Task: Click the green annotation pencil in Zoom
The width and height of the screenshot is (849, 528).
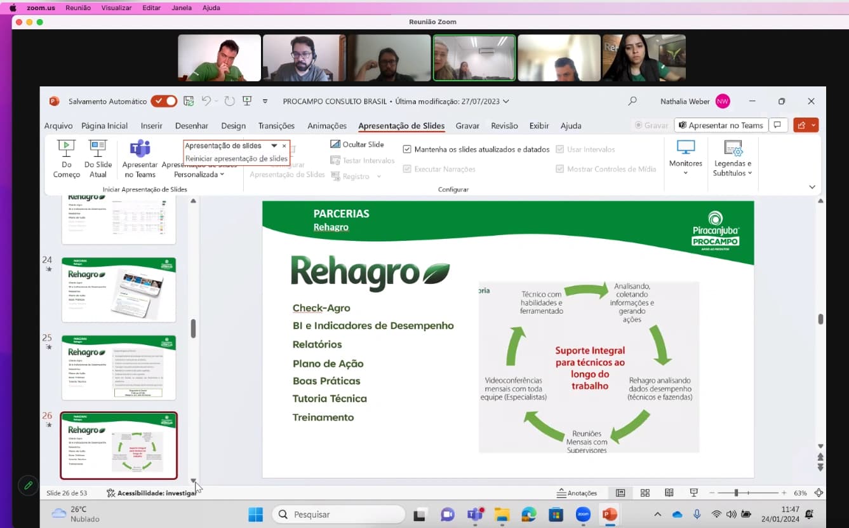Action: [28, 485]
